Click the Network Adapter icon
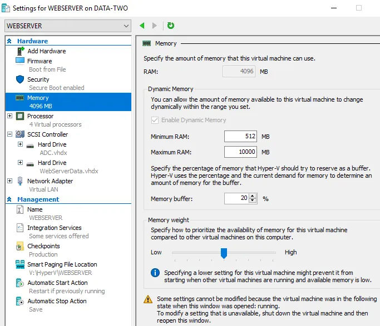The height and width of the screenshot is (326, 380). pos(20,181)
